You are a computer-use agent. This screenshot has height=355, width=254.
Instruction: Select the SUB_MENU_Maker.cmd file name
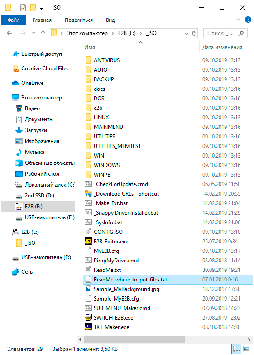[x=122, y=308]
